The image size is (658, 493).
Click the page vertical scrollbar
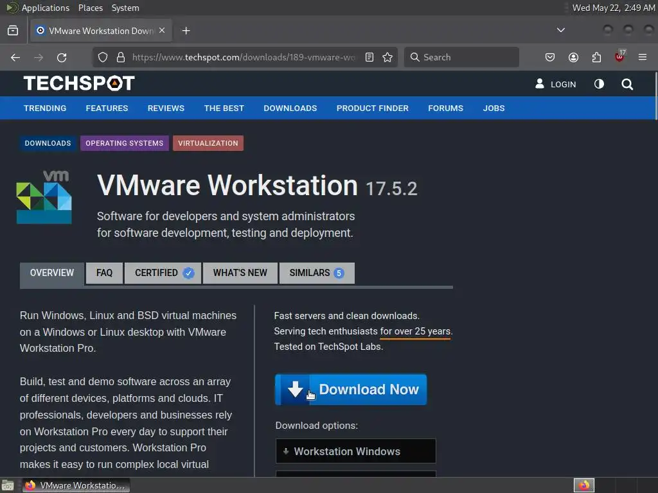click(x=655, y=96)
